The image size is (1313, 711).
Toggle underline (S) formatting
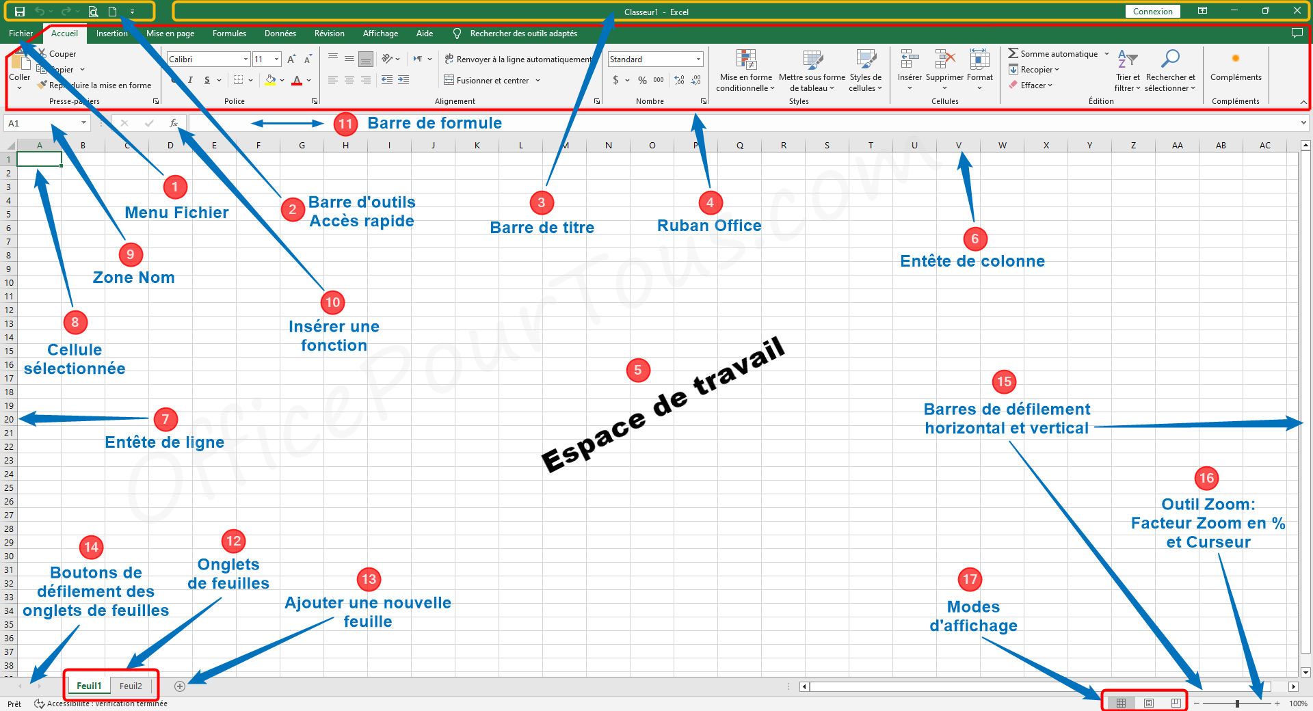pos(207,80)
